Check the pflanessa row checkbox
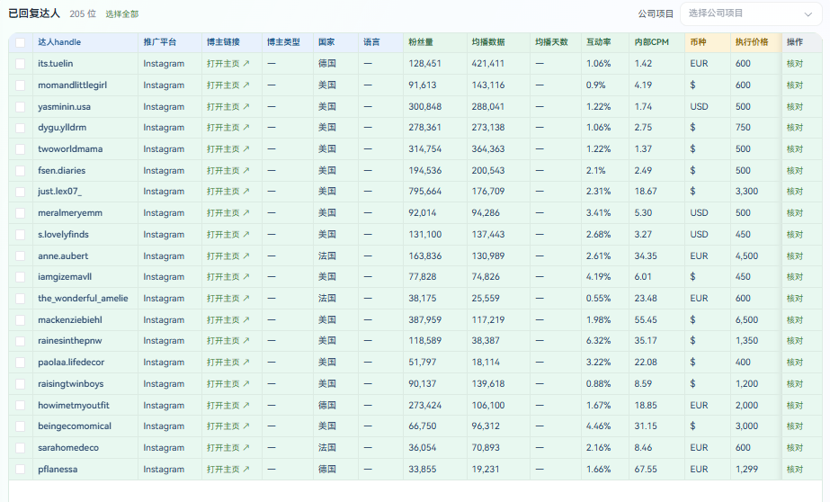Image resolution: width=830 pixels, height=502 pixels. (20, 470)
